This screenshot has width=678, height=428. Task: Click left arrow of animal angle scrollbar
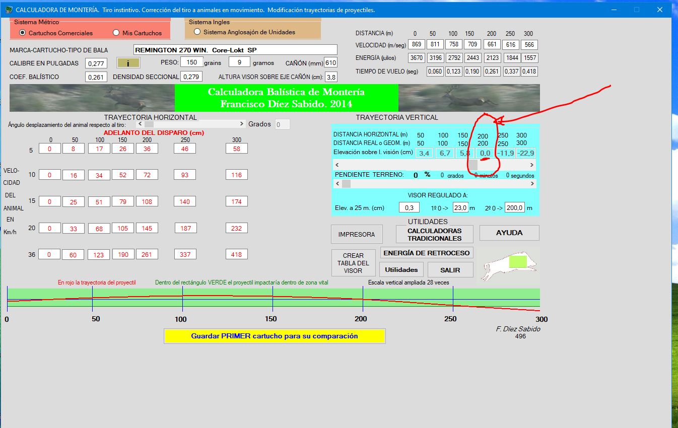[140, 124]
